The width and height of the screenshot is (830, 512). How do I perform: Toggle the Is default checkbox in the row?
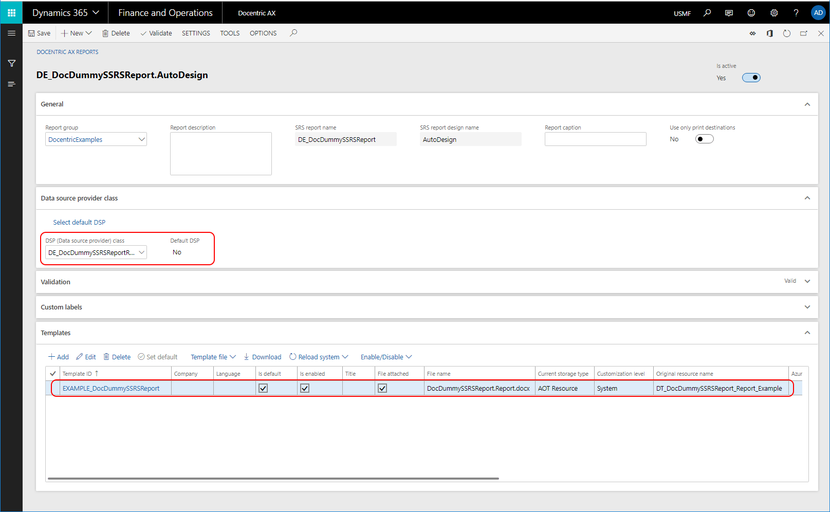(263, 388)
